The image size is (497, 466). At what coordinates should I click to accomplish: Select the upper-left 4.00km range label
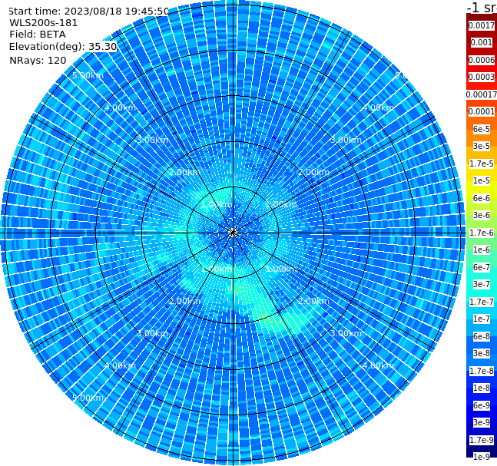tap(120, 107)
